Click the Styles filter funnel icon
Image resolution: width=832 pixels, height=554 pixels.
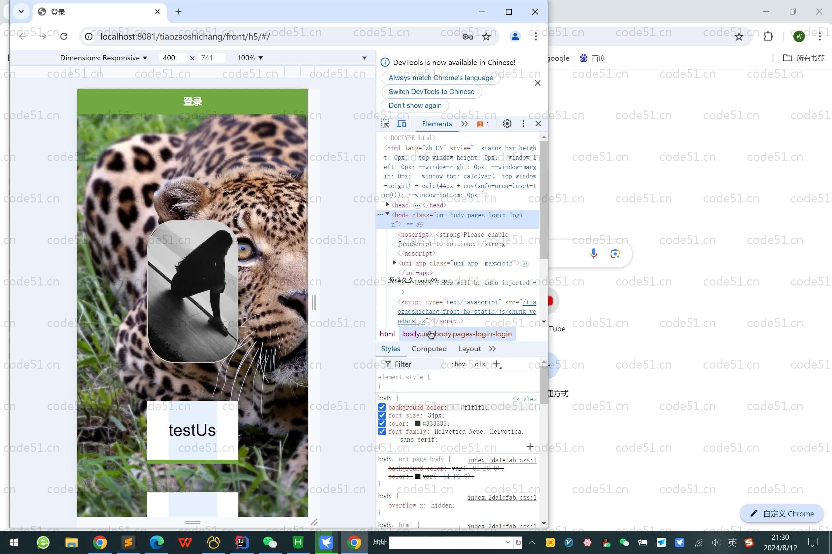tap(388, 364)
